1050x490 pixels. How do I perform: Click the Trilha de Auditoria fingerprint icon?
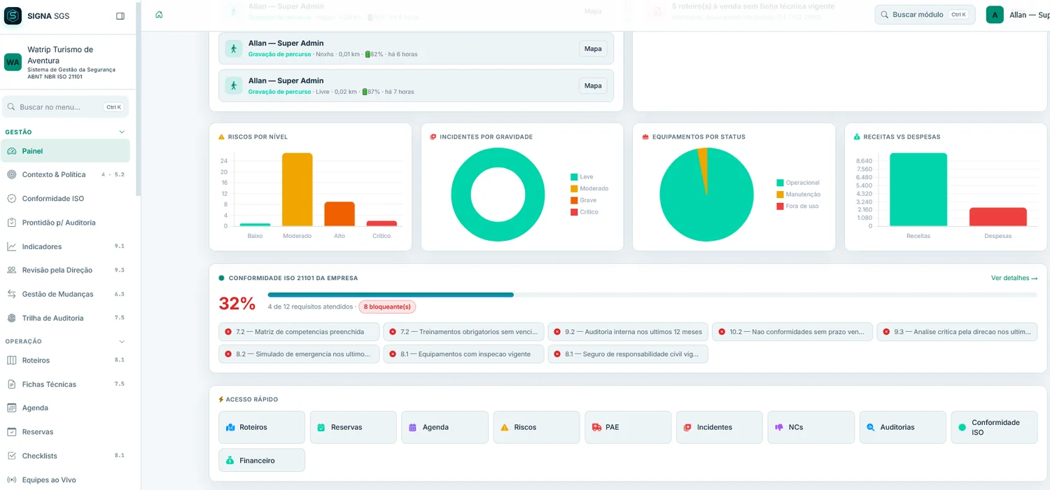click(12, 318)
